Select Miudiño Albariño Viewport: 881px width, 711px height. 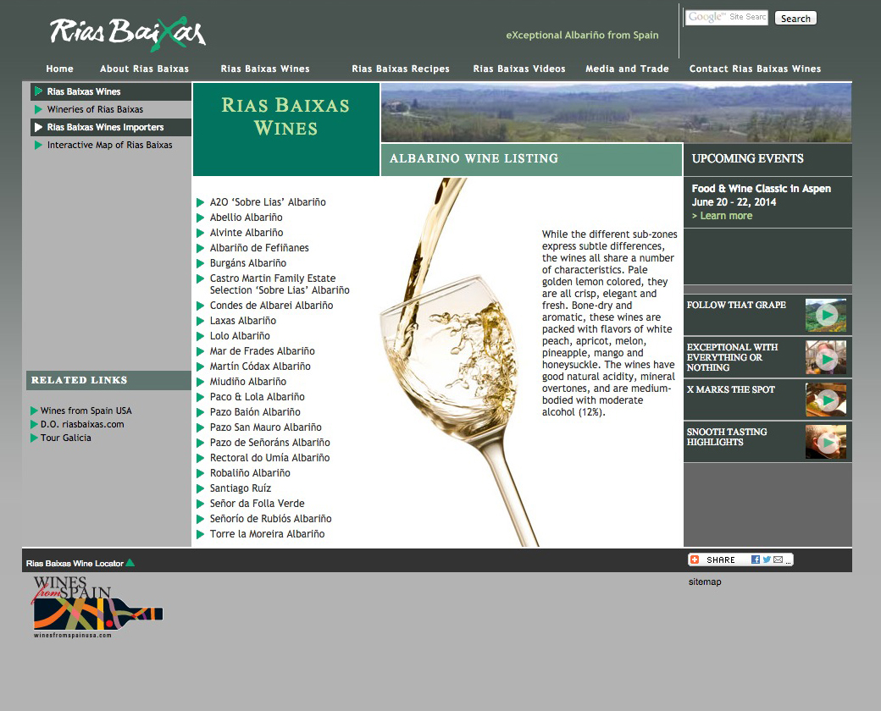[247, 382]
